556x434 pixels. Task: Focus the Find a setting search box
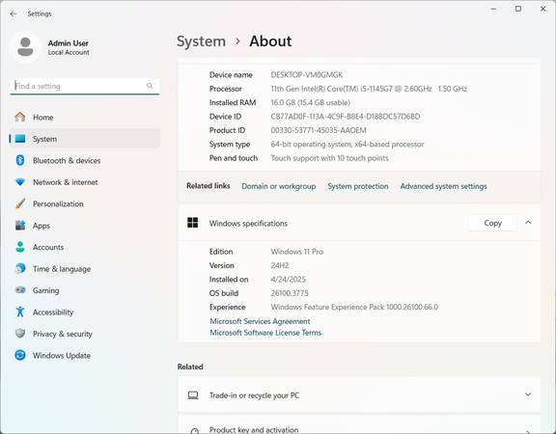point(84,86)
